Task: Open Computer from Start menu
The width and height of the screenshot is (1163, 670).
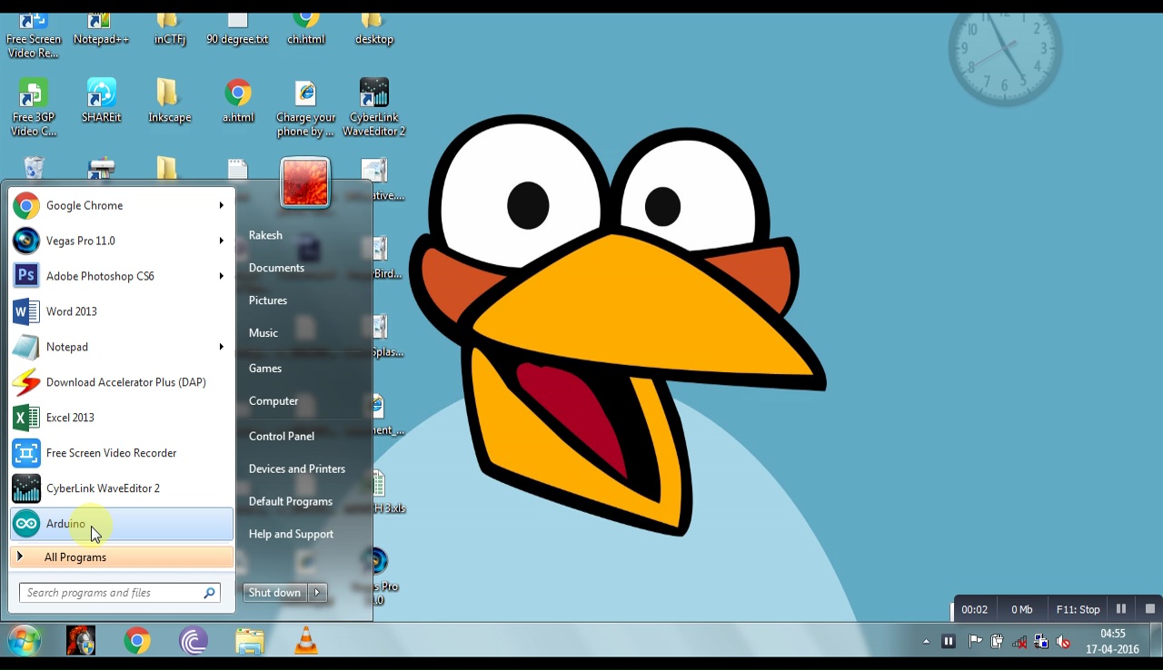Action: 273,401
